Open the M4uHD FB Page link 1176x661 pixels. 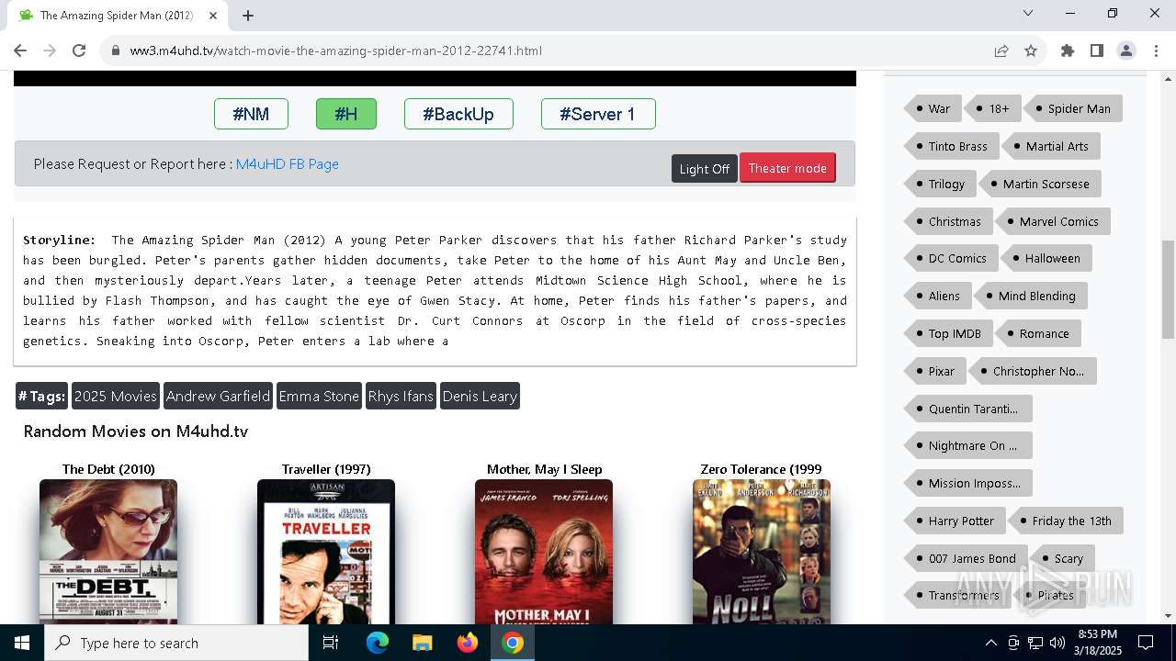pos(288,163)
